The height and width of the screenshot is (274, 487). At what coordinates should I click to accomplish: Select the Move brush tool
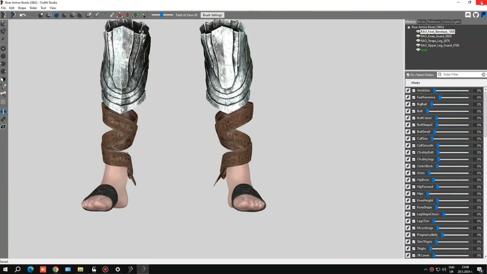[72, 15]
